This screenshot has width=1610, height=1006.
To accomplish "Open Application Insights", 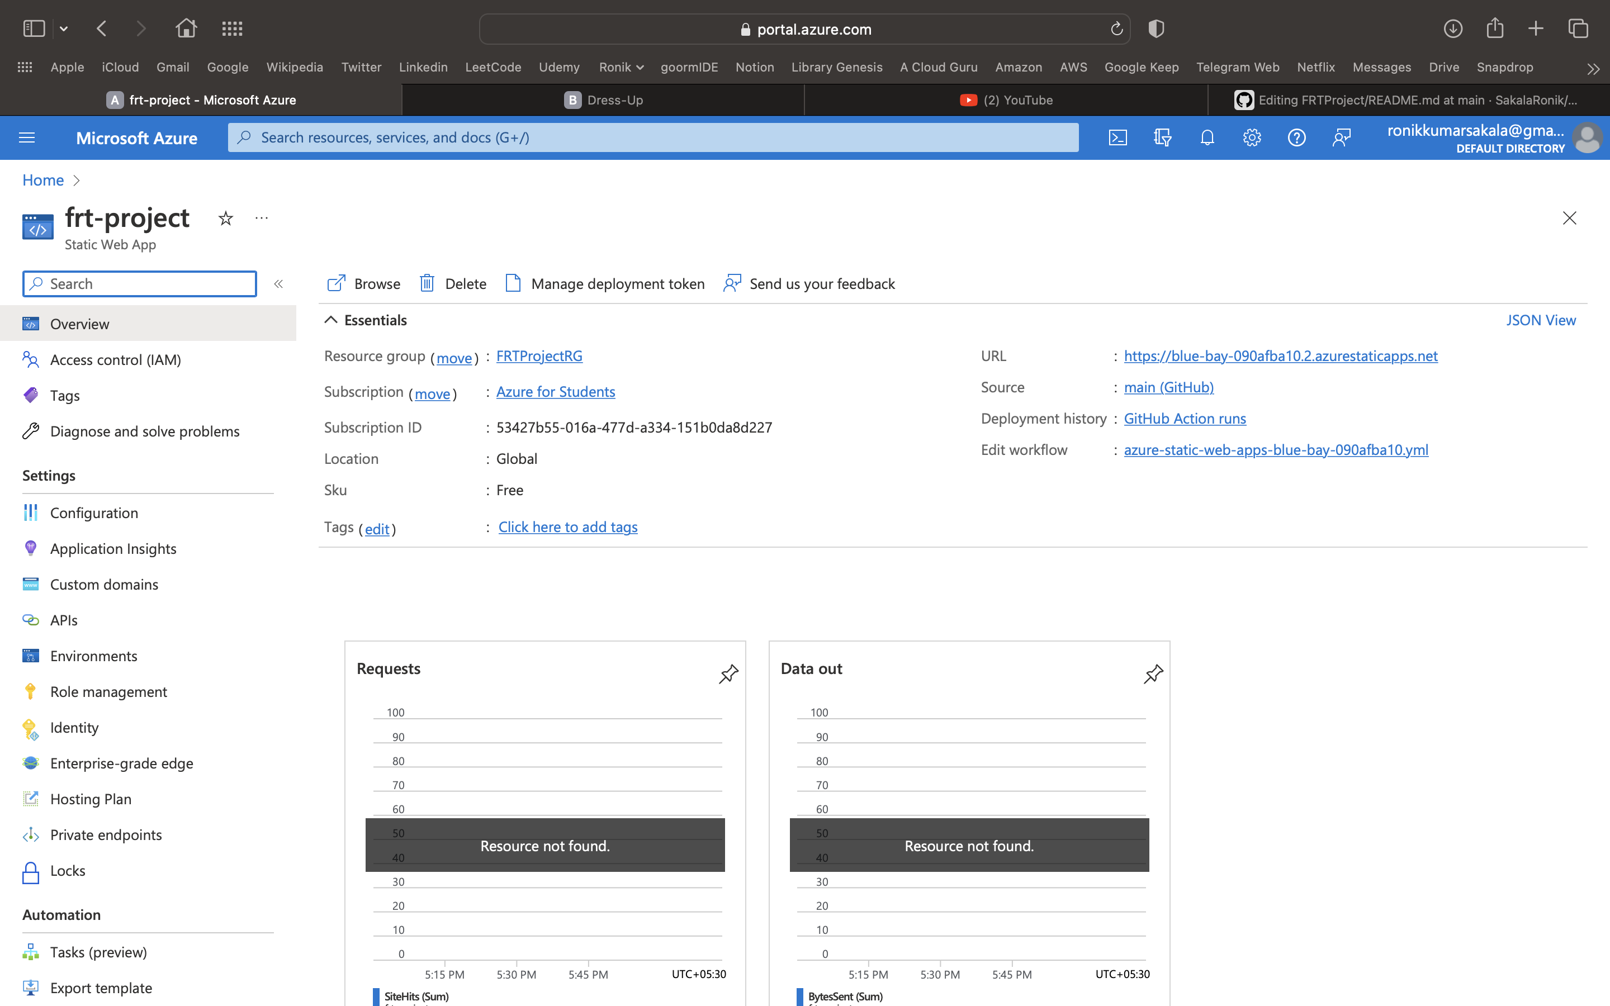I will tap(148, 549).
